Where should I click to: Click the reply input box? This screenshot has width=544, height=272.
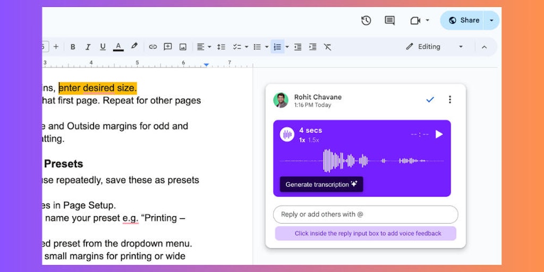click(365, 215)
